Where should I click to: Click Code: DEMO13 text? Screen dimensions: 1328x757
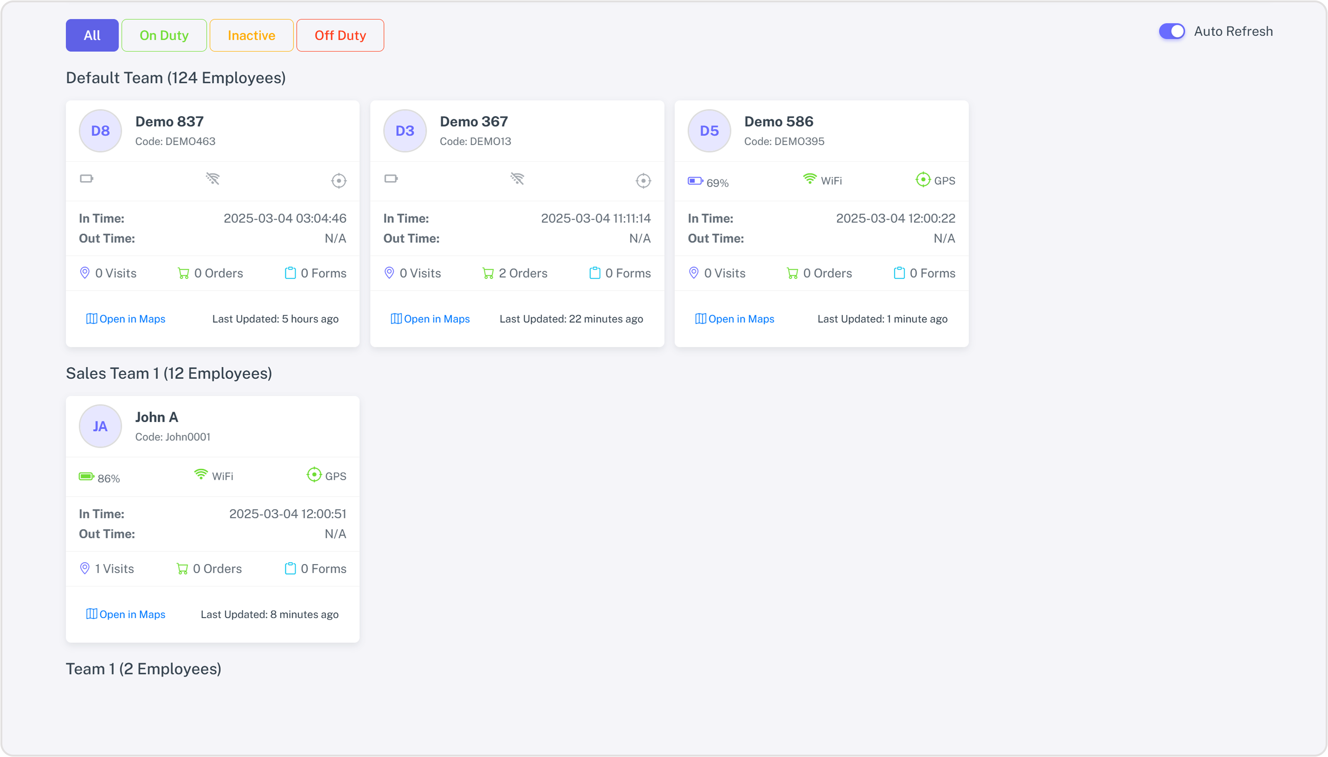[x=475, y=142]
